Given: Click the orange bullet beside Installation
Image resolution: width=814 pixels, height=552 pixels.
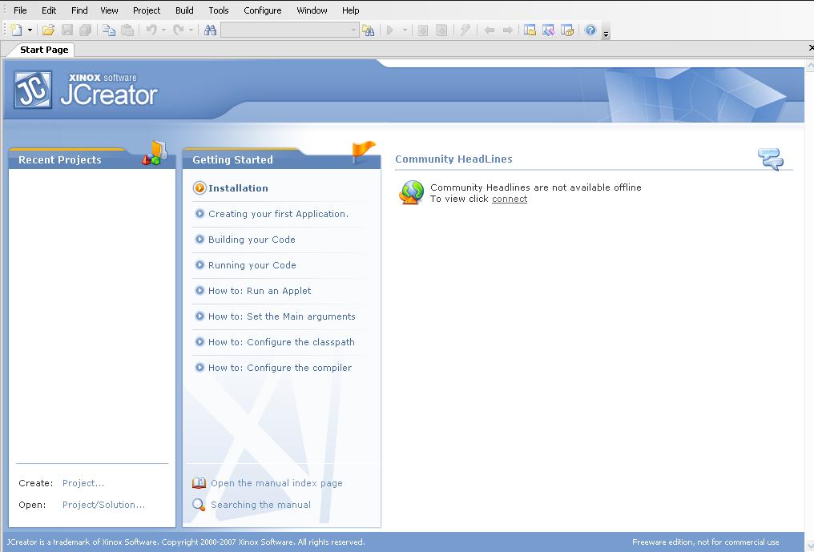Looking at the screenshot, I should [x=199, y=188].
